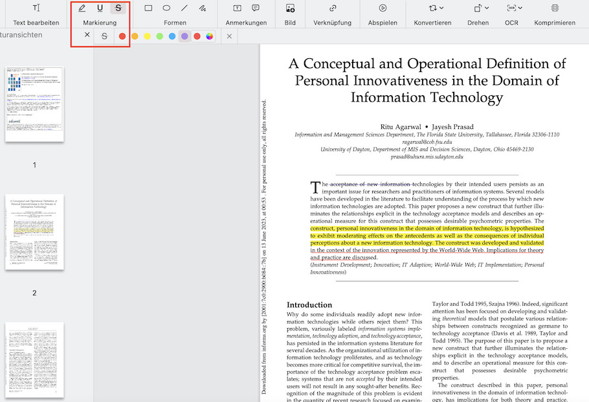Add a comment note annotation
Screen dimensions: 589x402
tap(256, 8)
